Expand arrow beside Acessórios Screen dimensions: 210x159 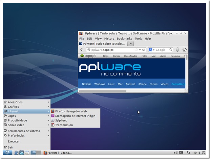click(x=49, y=102)
